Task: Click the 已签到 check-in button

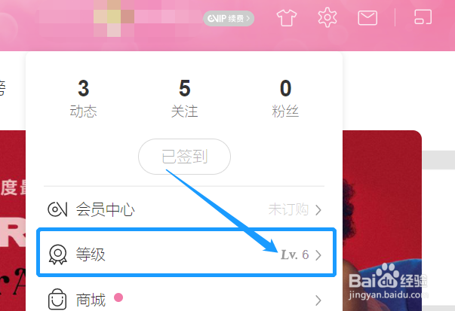Action: [x=185, y=157]
